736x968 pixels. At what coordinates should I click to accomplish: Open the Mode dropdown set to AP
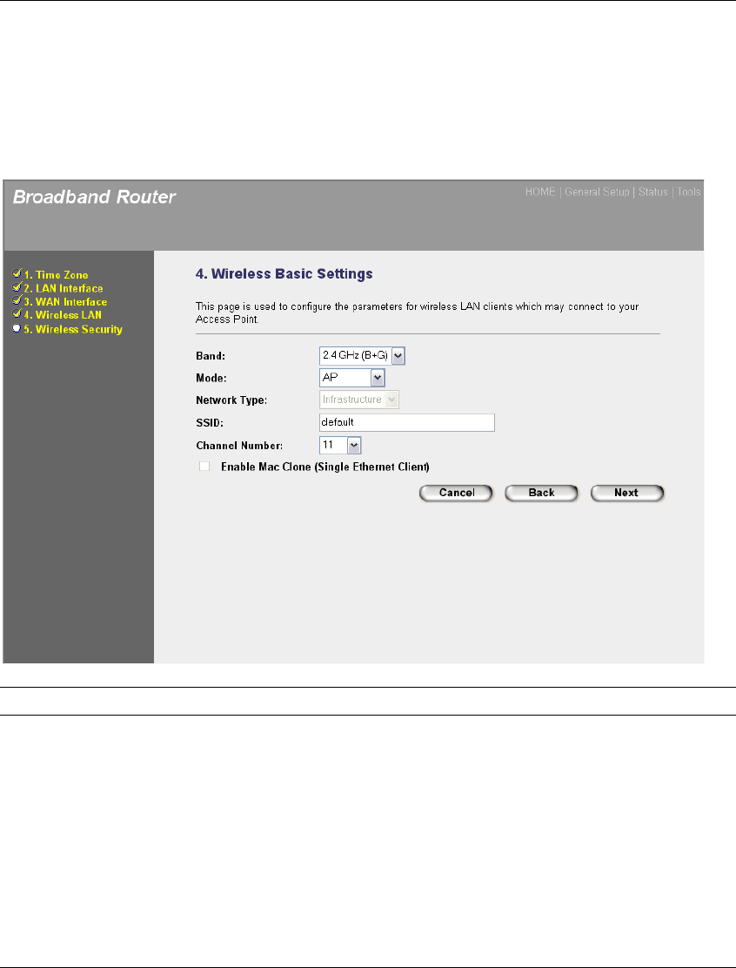click(352, 377)
